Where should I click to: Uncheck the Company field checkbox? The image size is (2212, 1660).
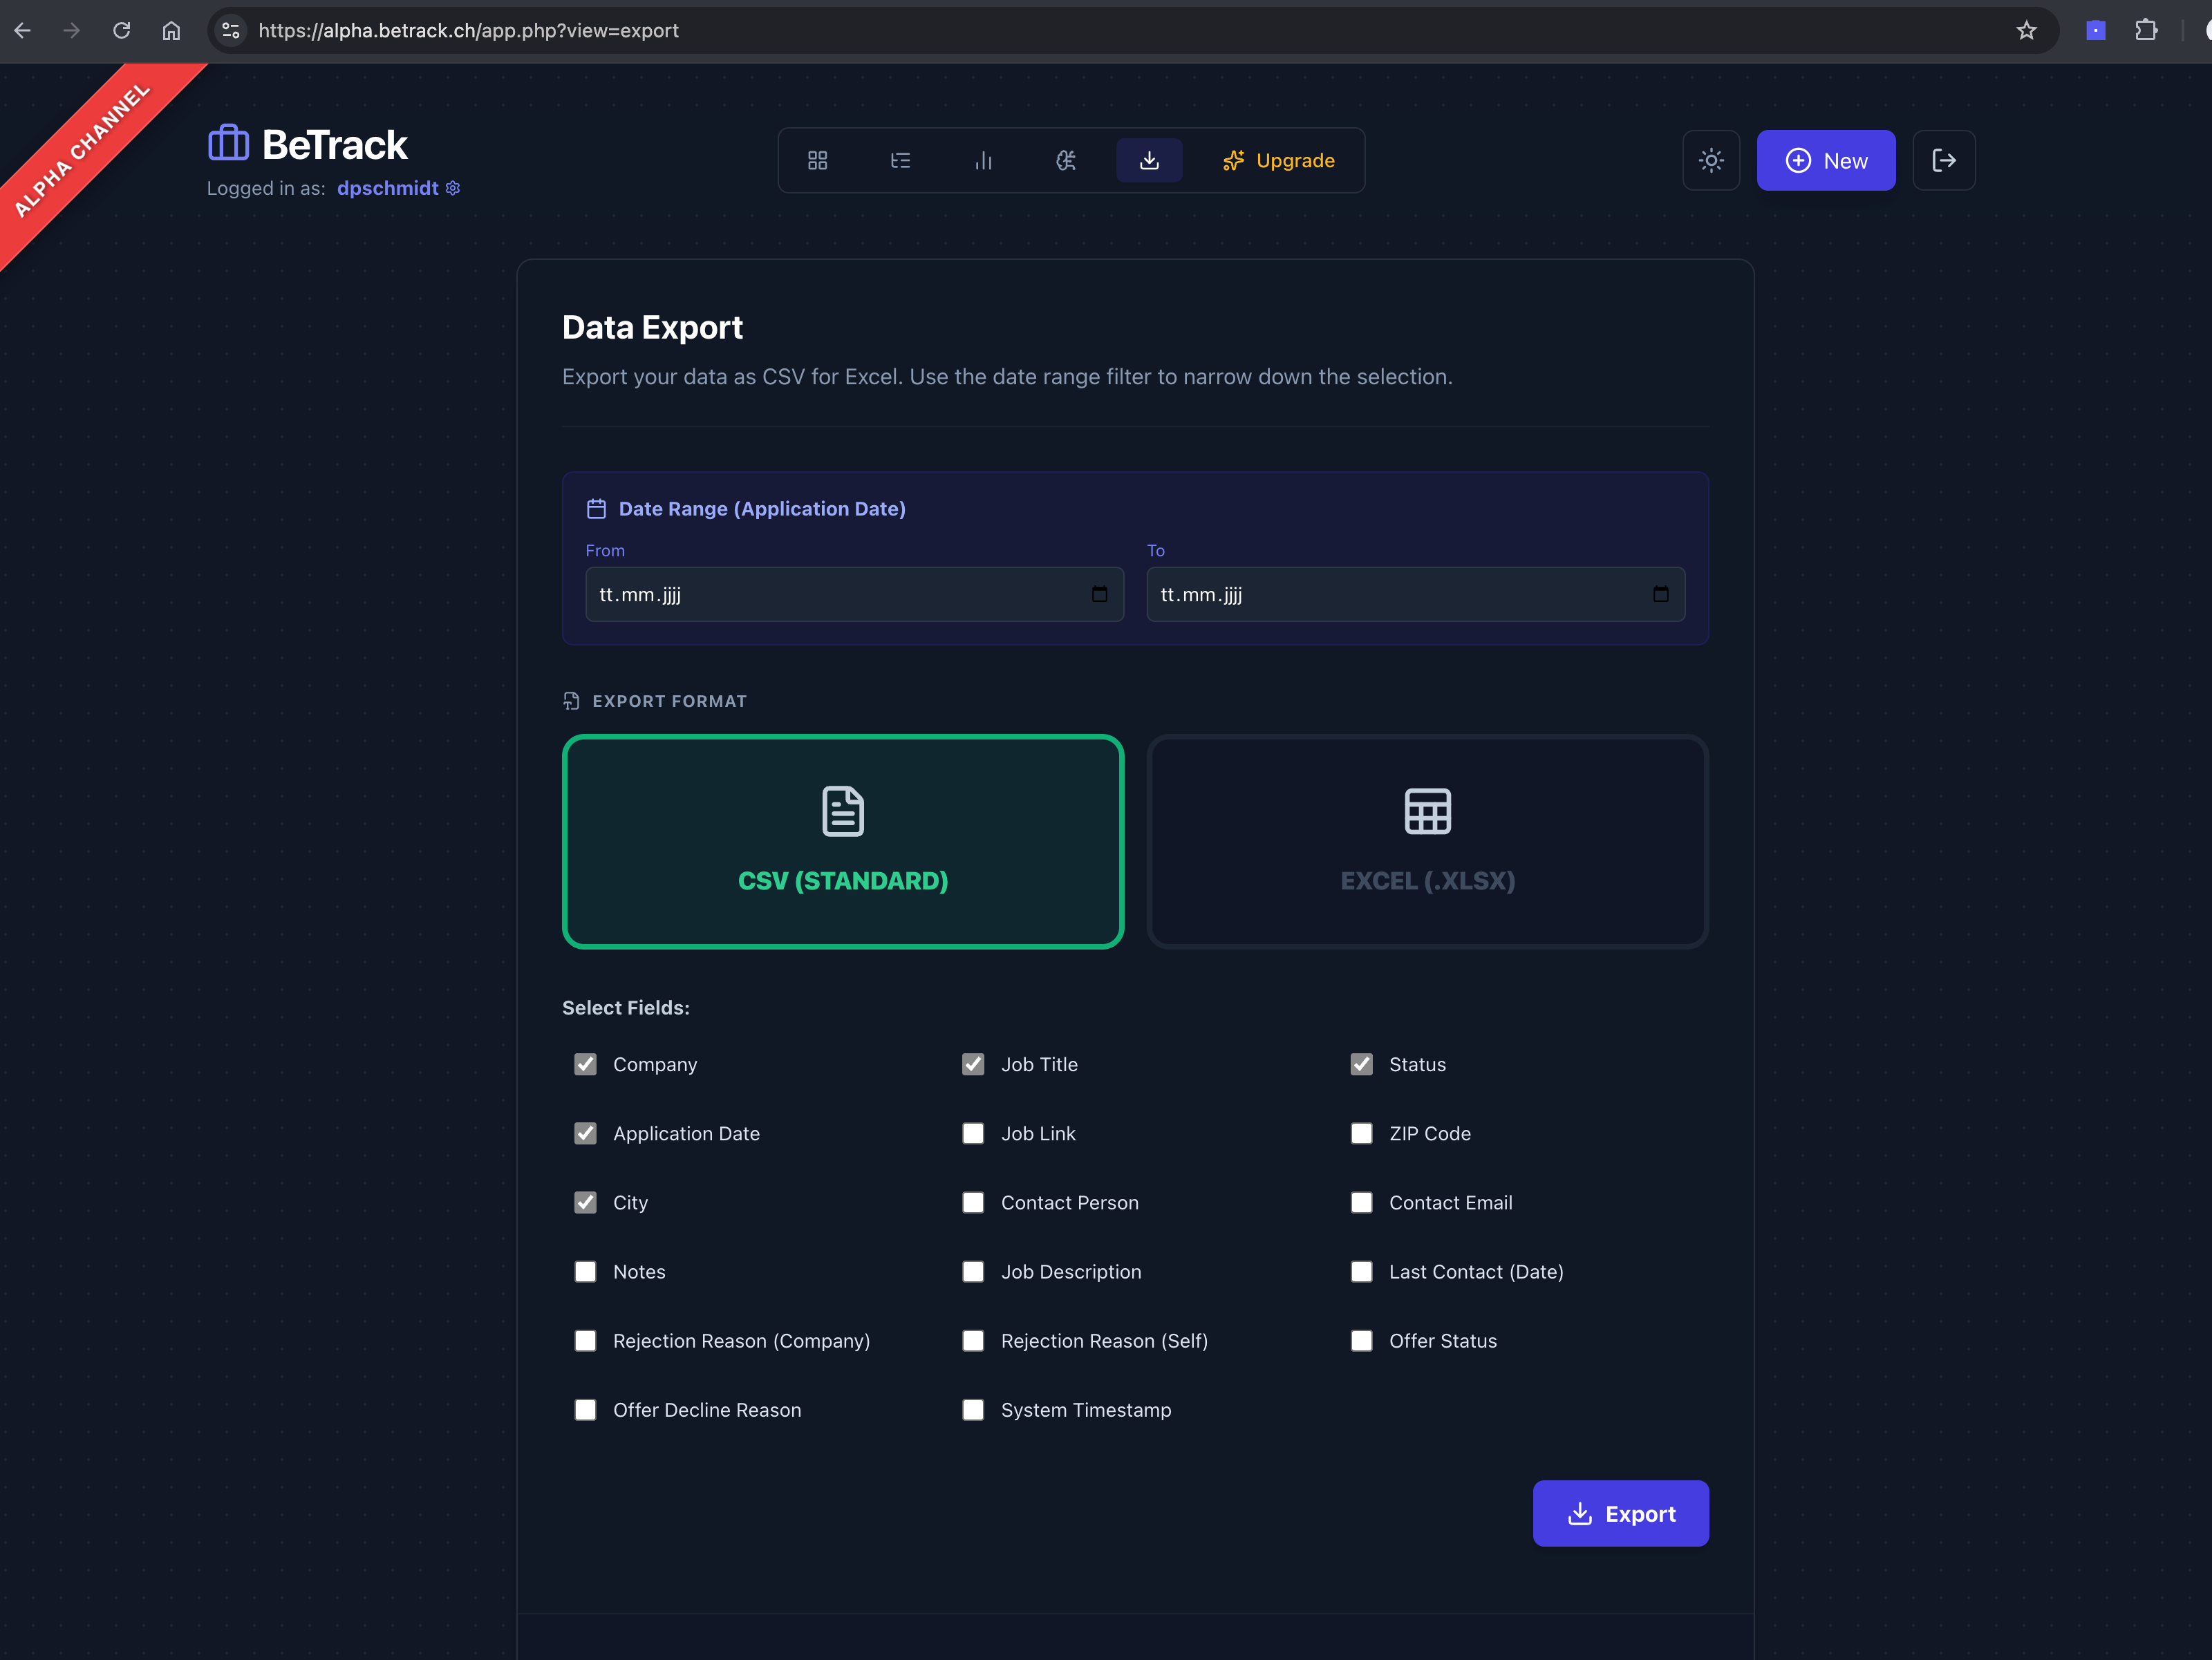point(586,1064)
